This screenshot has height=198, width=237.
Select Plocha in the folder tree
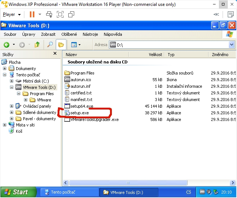pyautogui.click(x=14, y=62)
